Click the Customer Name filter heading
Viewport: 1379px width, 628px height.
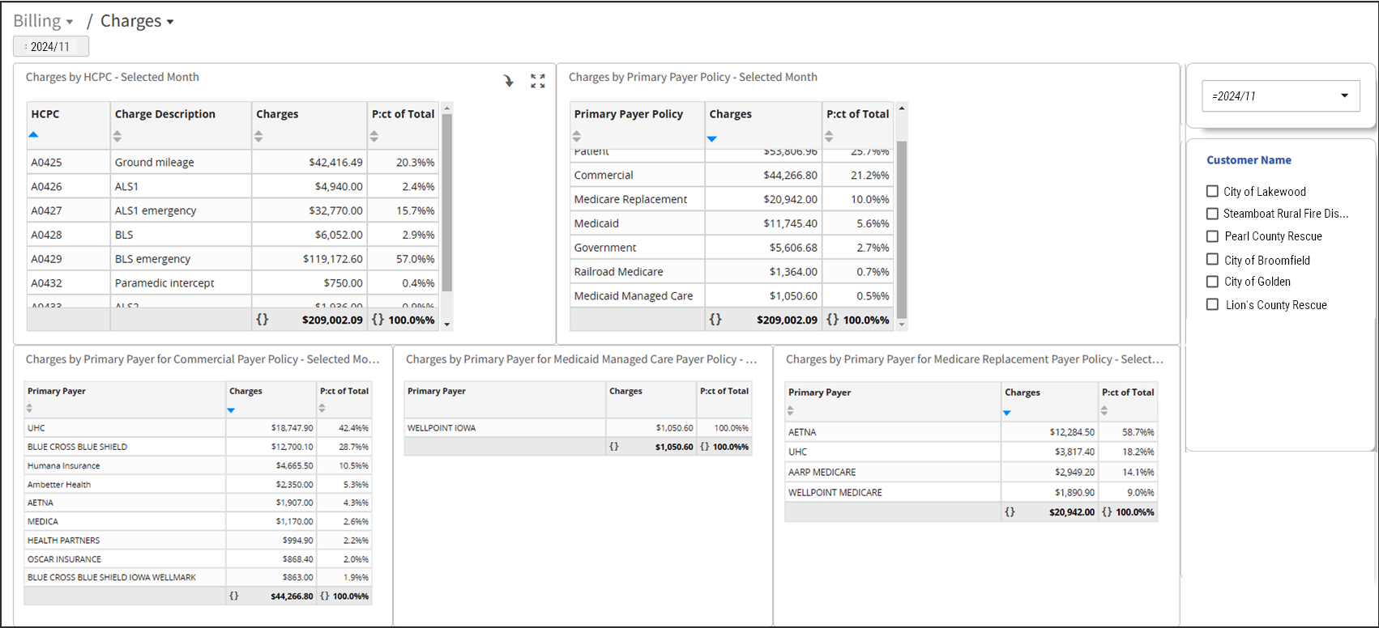[x=1249, y=160]
